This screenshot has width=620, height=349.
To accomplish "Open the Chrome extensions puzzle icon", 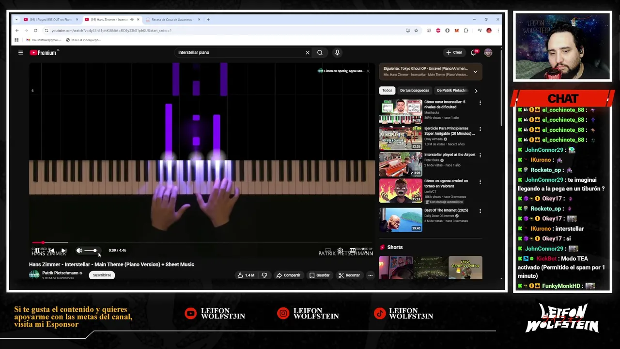I will pyautogui.click(x=466, y=31).
